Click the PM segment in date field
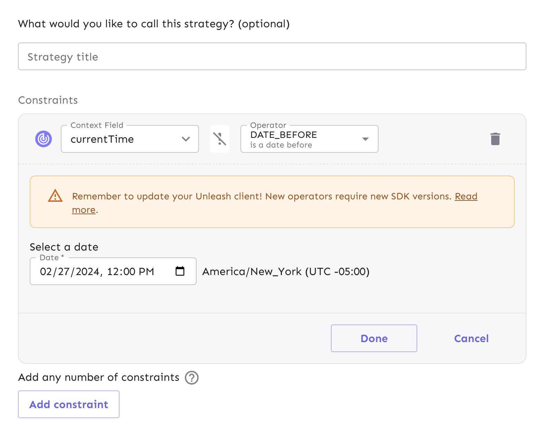This screenshot has width=543, height=434. tap(146, 272)
